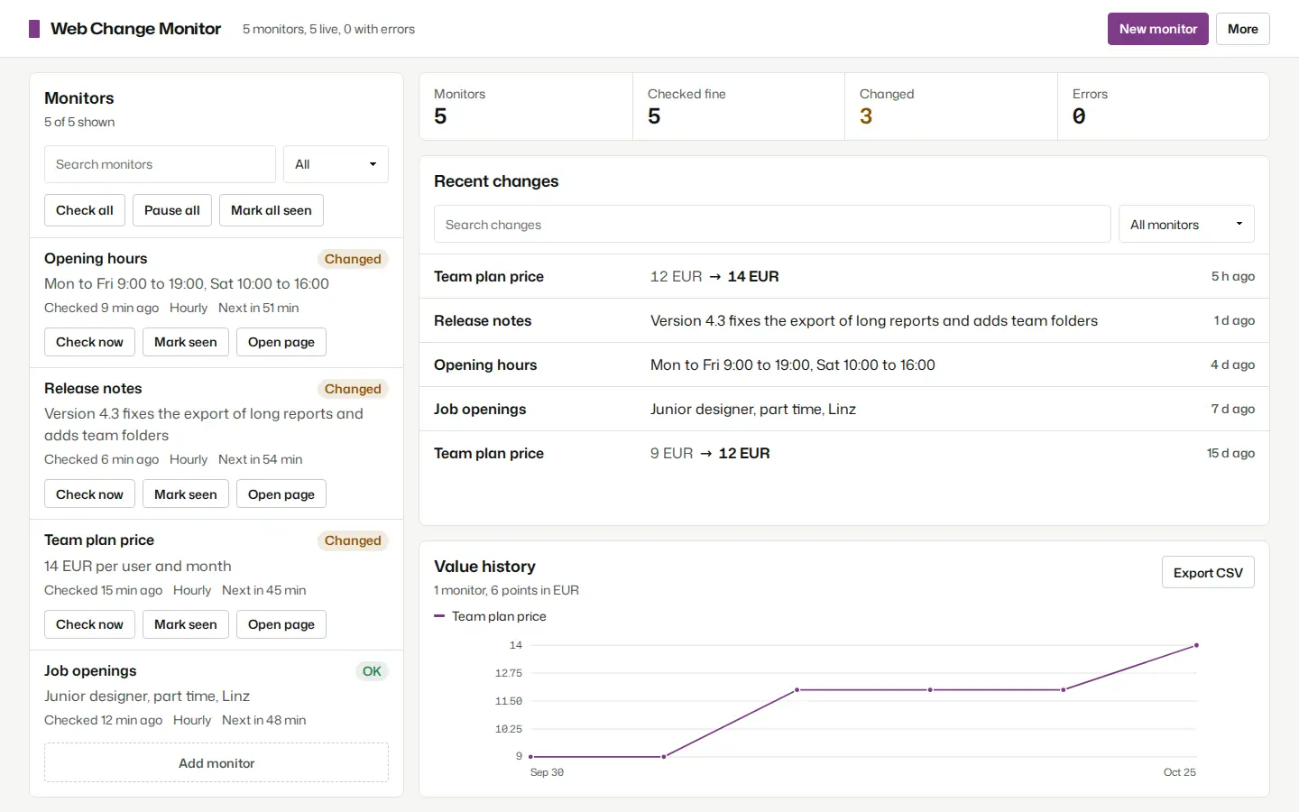Mark Opening hours as seen
Image resolution: width=1299 pixels, height=812 pixels.
[186, 342]
